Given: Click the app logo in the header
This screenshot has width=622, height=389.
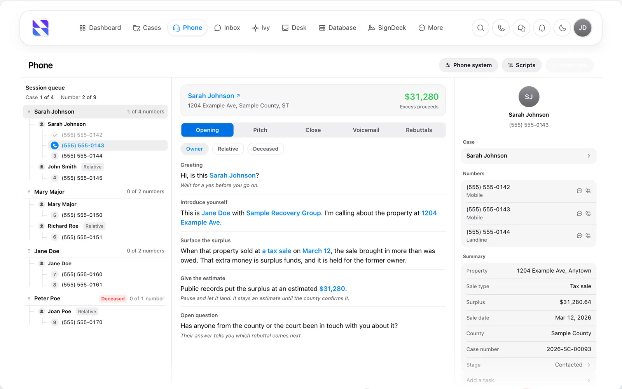Looking at the screenshot, I should [40, 28].
